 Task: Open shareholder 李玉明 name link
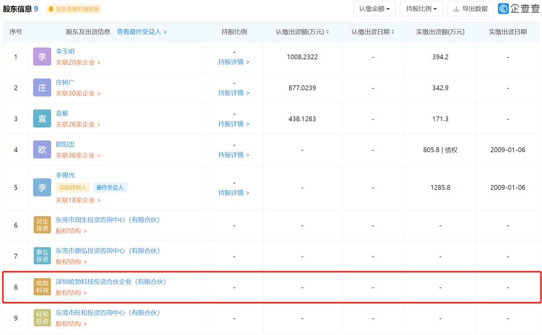click(65, 51)
